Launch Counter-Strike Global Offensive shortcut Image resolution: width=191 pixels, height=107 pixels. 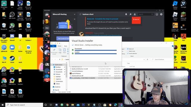tap(175, 27)
